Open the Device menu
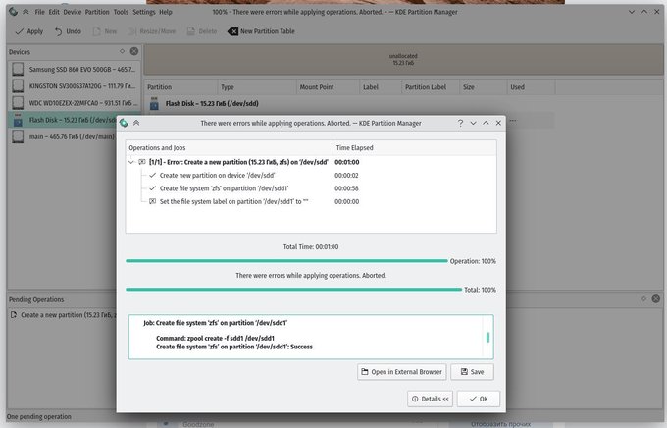Image resolution: width=667 pixels, height=428 pixels. (x=73, y=12)
